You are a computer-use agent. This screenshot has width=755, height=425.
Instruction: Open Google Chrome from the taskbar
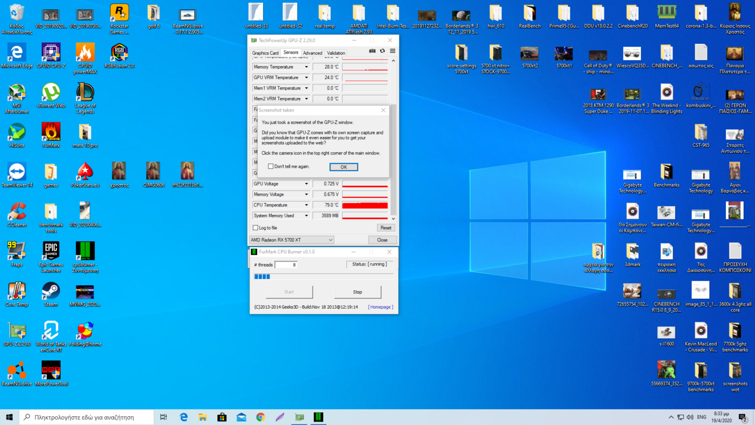(x=260, y=417)
